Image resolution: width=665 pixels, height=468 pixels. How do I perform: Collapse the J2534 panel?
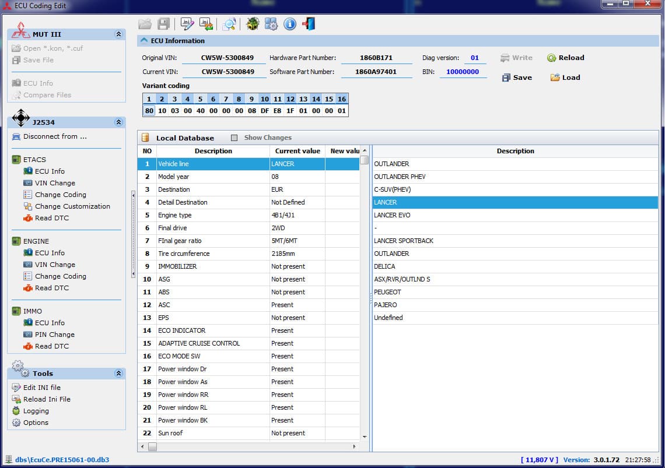pos(119,122)
